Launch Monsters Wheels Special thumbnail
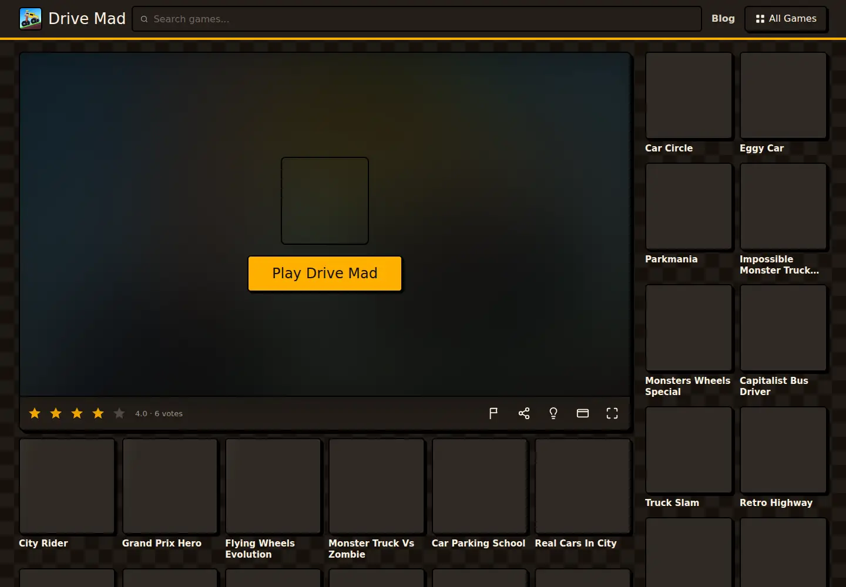The width and height of the screenshot is (846, 587). tap(689, 328)
